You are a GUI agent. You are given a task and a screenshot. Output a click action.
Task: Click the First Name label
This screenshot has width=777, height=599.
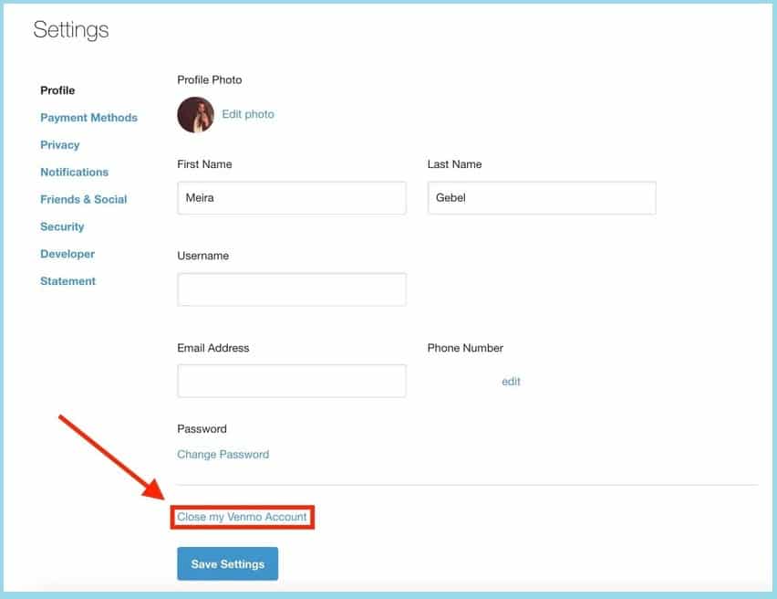click(x=204, y=164)
